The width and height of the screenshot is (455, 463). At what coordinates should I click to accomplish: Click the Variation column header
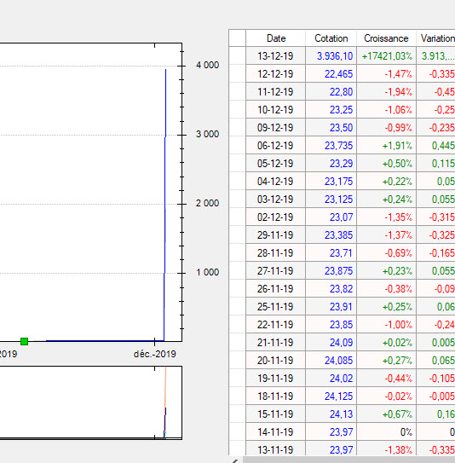pos(435,38)
